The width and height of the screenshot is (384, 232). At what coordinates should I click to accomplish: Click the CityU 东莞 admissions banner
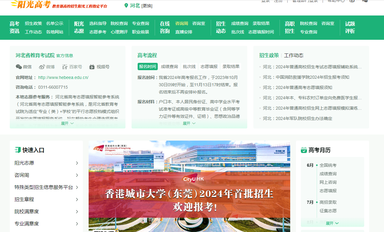pos(189,186)
